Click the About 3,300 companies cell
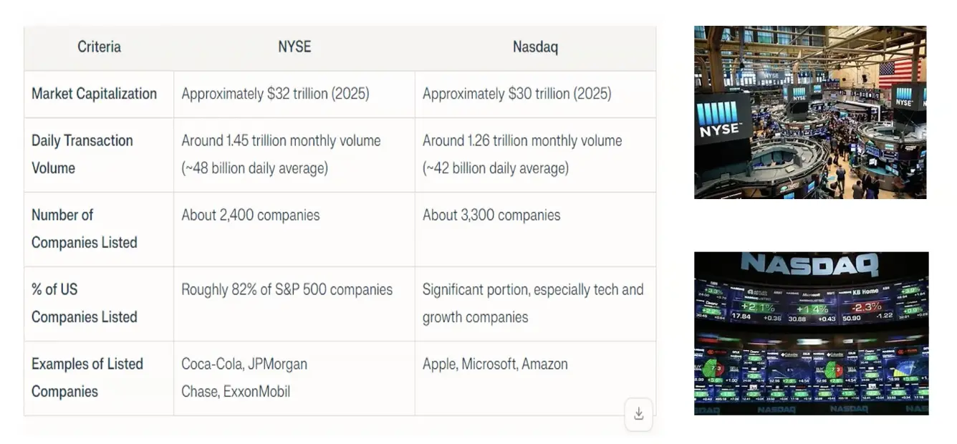 coord(491,215)
